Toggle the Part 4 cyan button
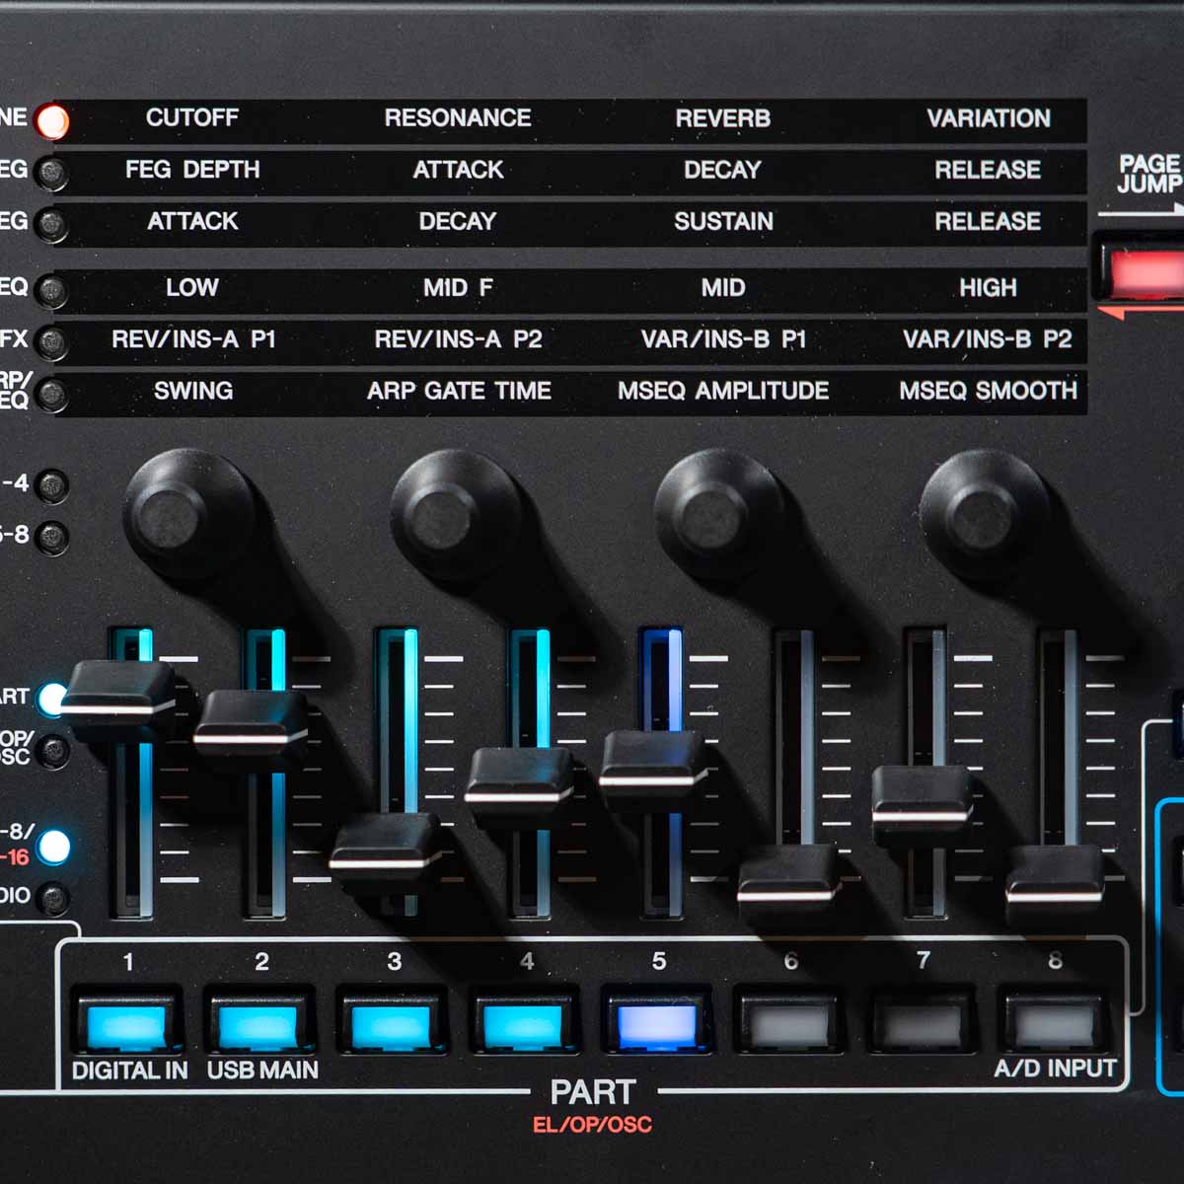Screen dimensions: 1184x1184 point(524,1026)
